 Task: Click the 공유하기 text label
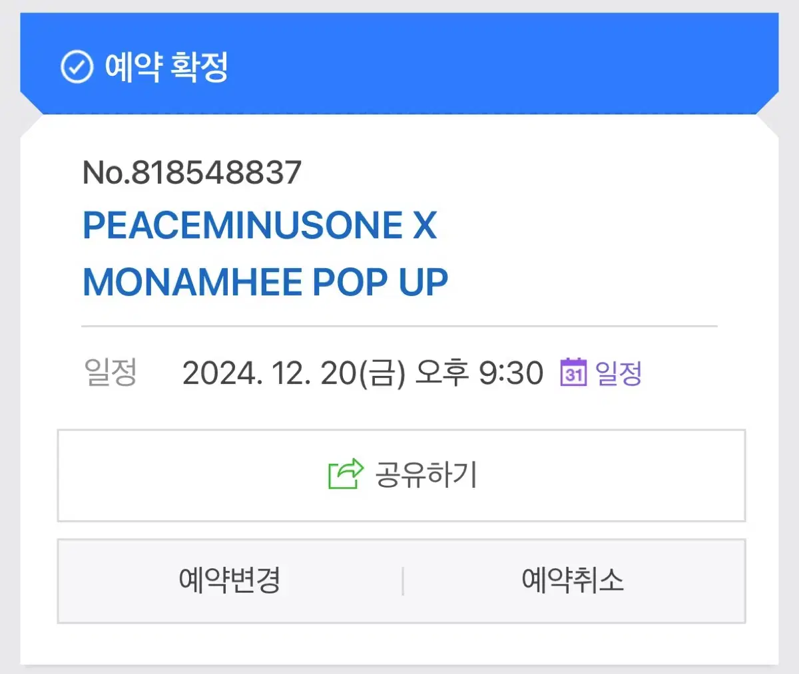tap(426, 474)
